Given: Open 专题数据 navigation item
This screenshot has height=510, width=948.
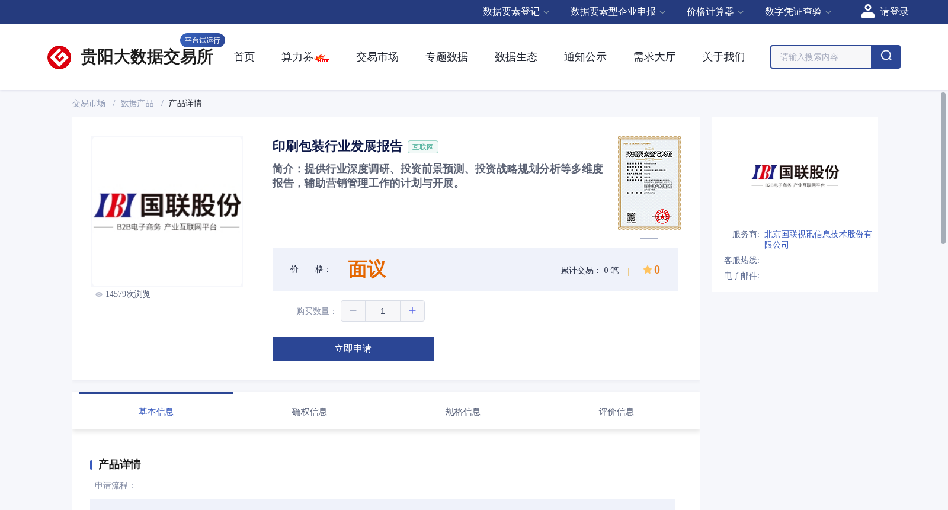Looking at the screenshot, I should (447, 57).
